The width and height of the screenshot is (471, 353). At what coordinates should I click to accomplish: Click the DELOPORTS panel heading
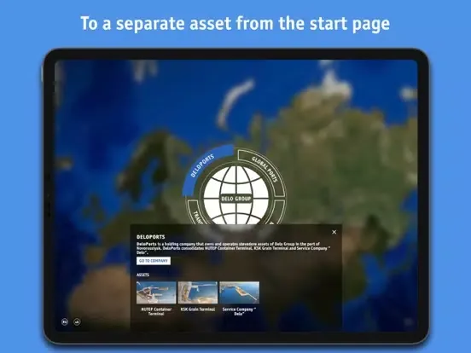click(151, 237)
